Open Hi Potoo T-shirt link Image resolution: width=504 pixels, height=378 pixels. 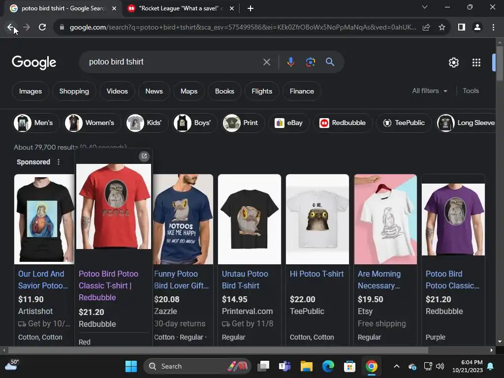tap(316, 274)
